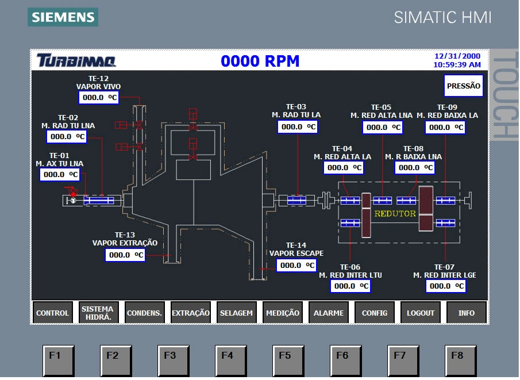
Task: Click the blue turbine LNA bearing
Action: pos(99,201)
